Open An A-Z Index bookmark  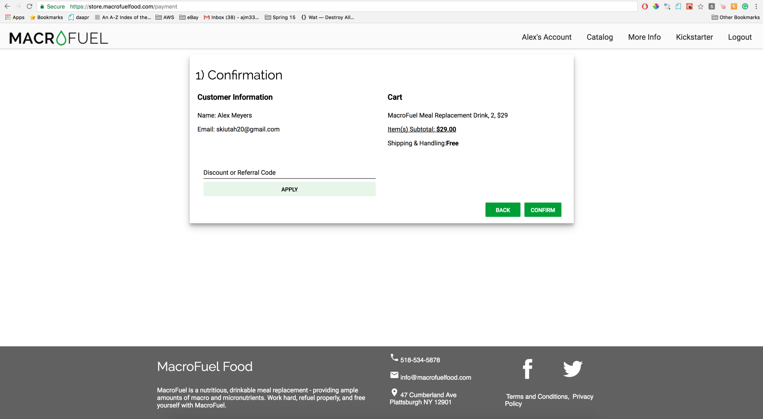click(x=123, y=17)
